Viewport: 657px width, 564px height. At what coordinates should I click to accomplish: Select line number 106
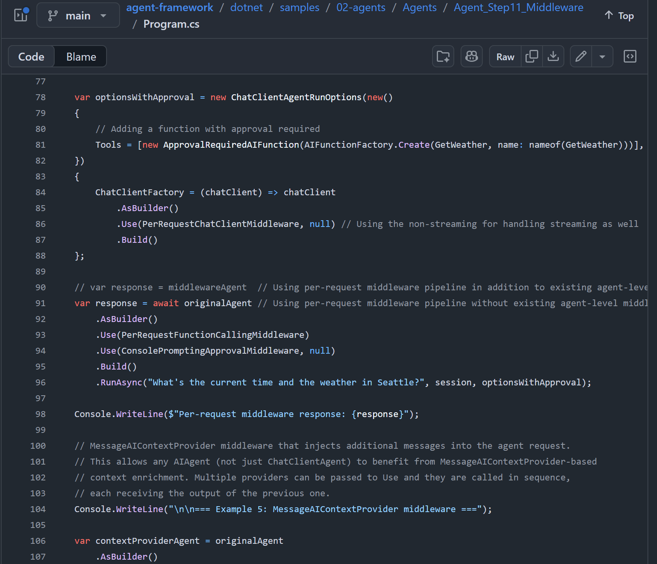point(38,541)
